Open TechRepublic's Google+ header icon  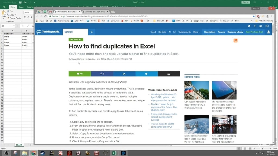click(267, 26)
